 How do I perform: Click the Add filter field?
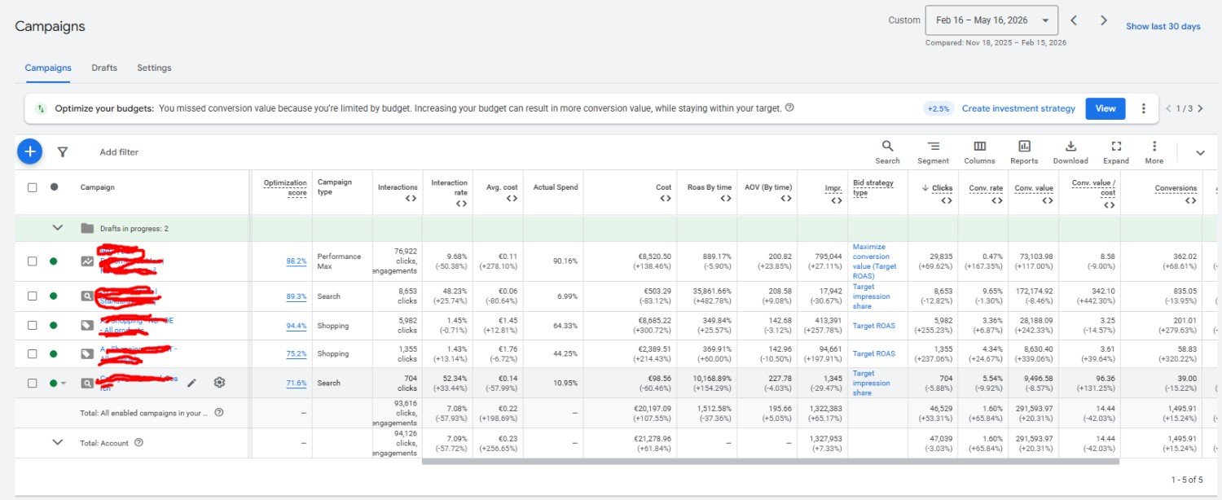pyautogui.click(x=119, y=152)
